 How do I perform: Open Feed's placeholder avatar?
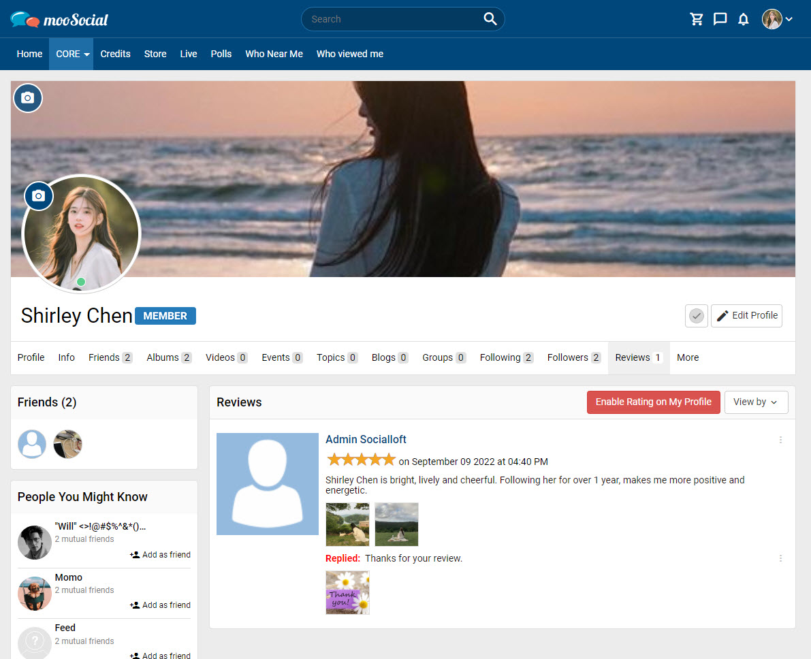(35, 643)
